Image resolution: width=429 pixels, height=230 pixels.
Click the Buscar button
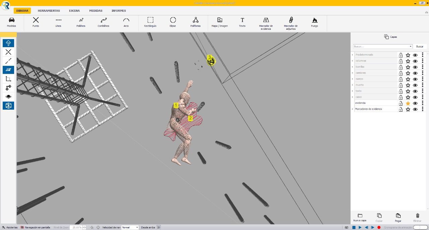tap(420, 46)
